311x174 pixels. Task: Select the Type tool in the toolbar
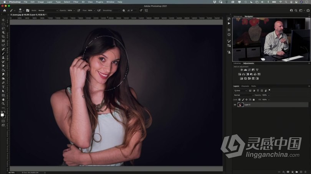click(x=3, y=87)
